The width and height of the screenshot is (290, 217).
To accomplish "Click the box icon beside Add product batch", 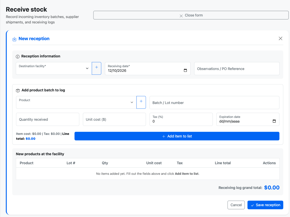I will pyautogui.click(x=18, y=90).
